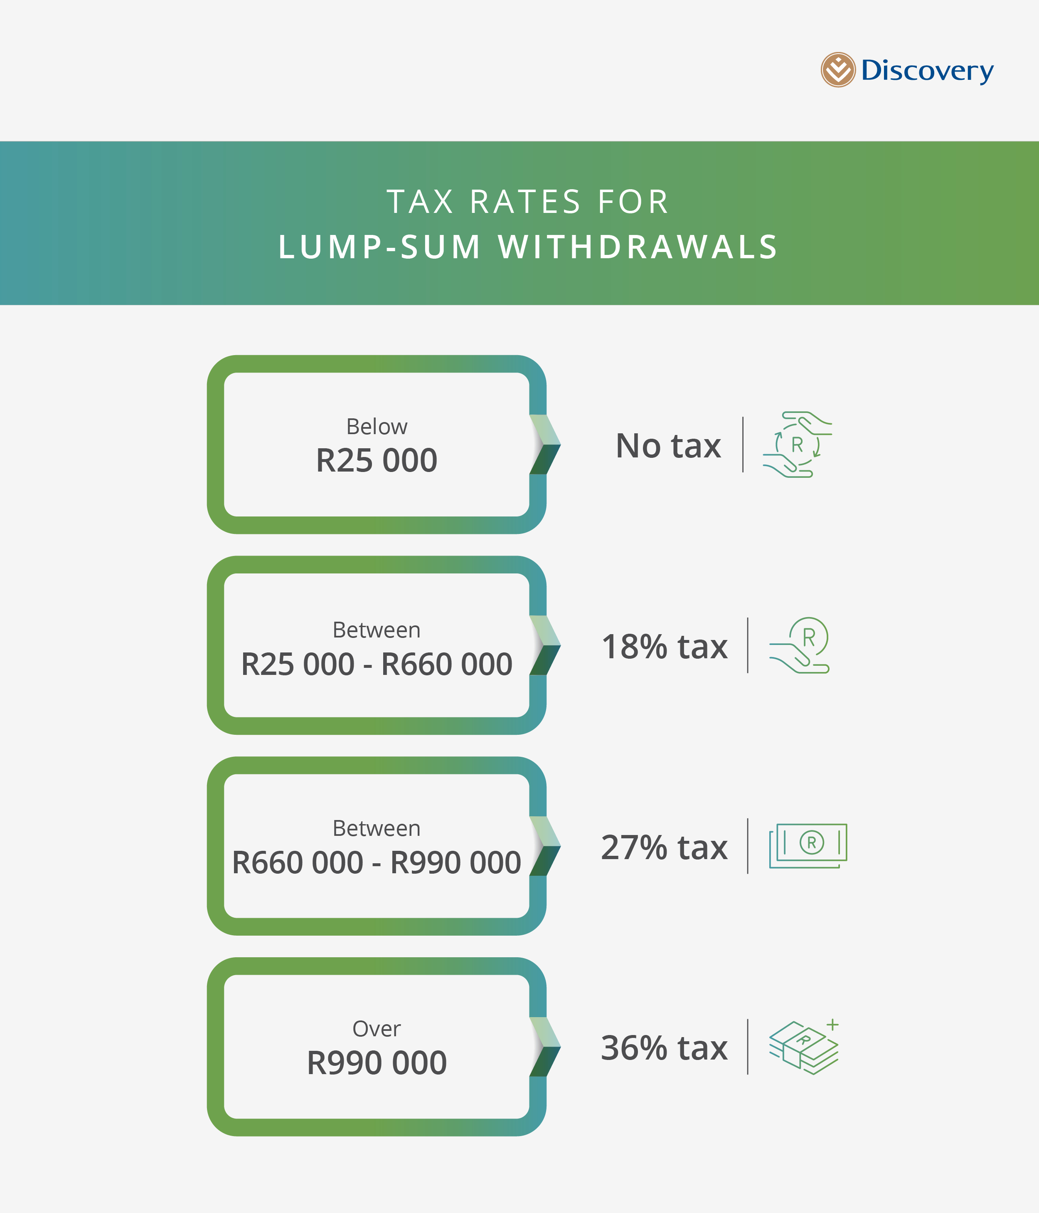Click the chevron arrow beside Below R25 000
Image resolution: width=1039 pixels, height=1213 pixels.
coord(547,445)
